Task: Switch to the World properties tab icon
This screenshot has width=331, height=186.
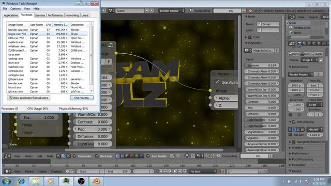Action: 314,43
